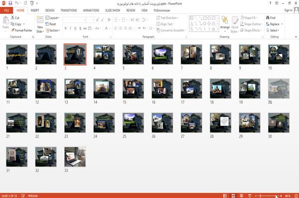Toggle Underline formatting
This screenshot has height=198, width=299.
point(75,28)
